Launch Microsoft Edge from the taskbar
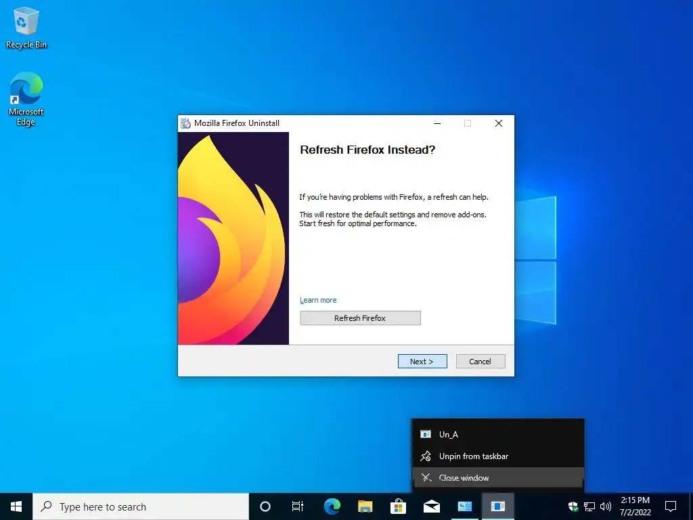 click(332, 506)
